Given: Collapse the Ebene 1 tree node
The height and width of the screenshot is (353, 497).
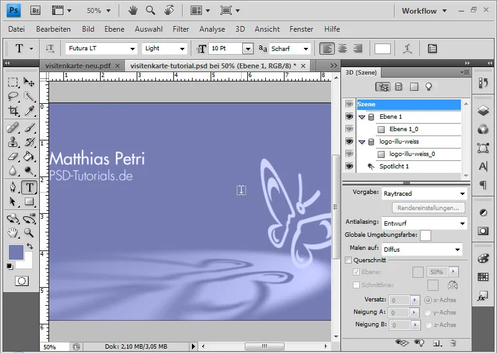Looking at the screenshot, I should coord(362,117).
